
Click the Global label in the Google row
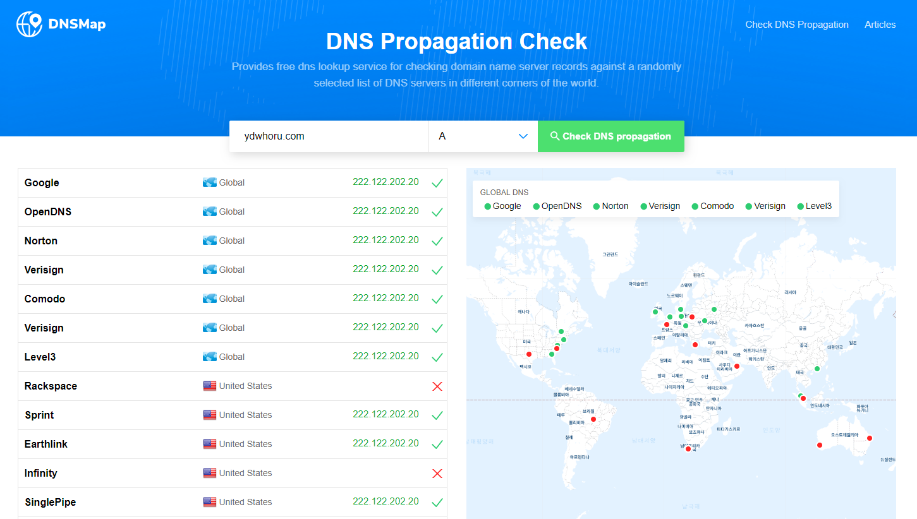point(232,182)
